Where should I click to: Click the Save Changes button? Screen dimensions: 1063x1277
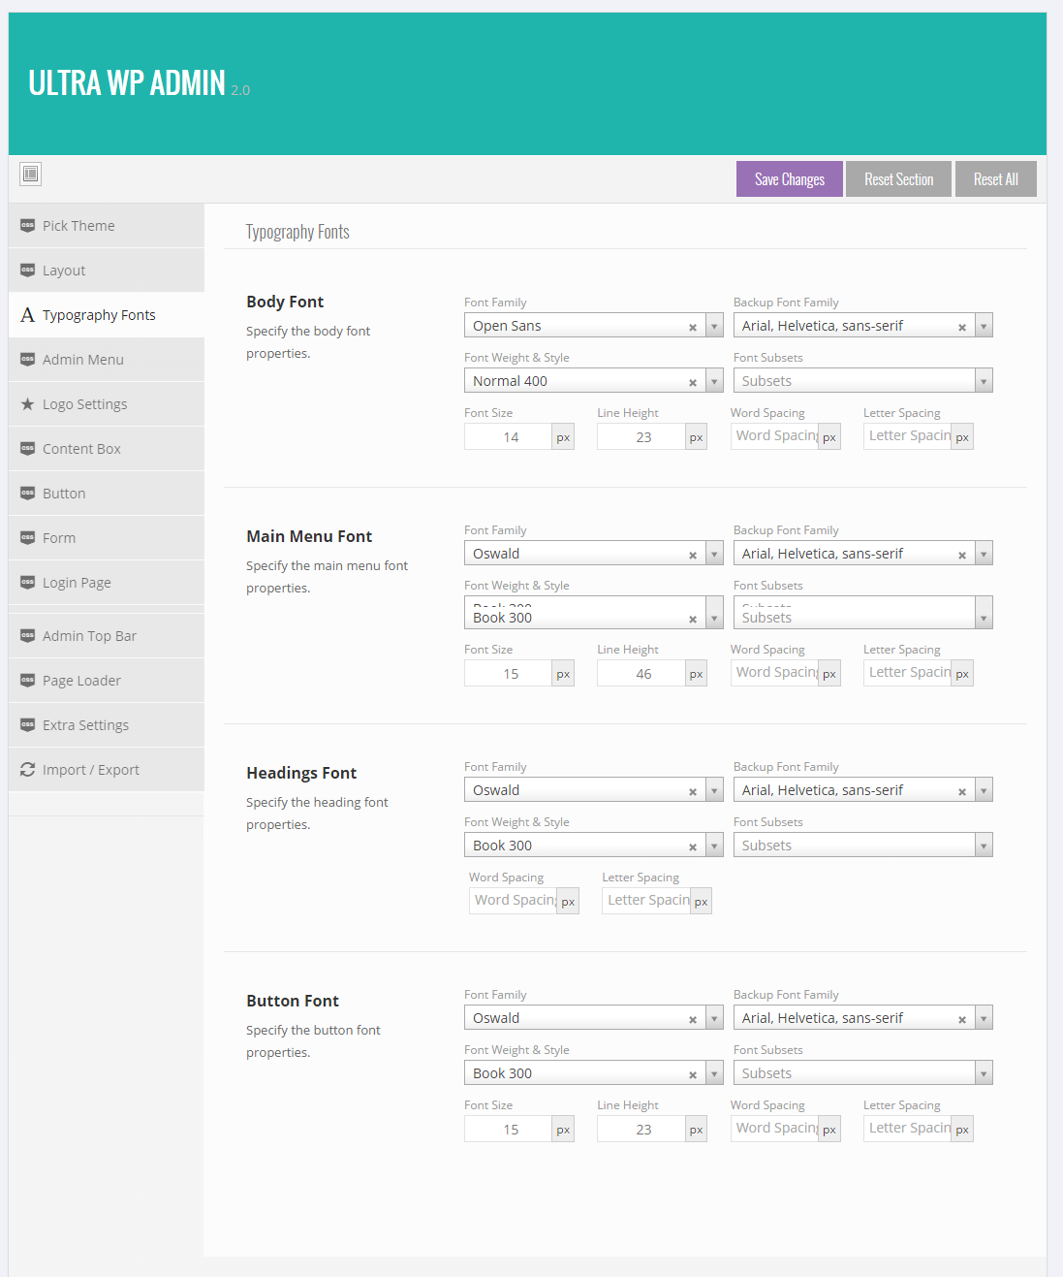tap(789, 179)
